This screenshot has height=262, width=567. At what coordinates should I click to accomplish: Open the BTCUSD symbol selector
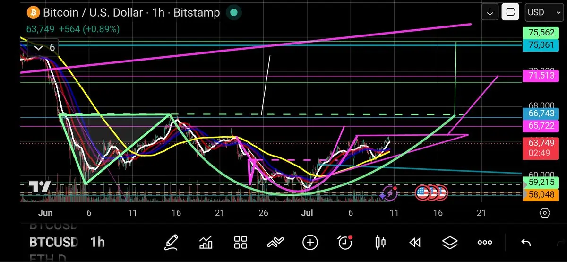click(53, 243)
